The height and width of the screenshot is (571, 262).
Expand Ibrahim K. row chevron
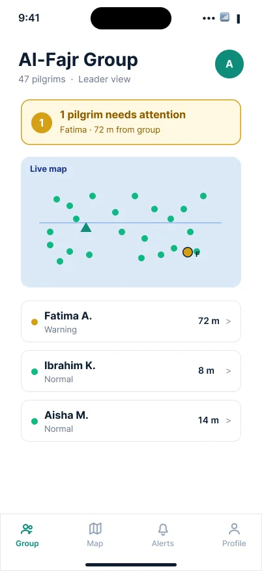[x=229, y=370]
